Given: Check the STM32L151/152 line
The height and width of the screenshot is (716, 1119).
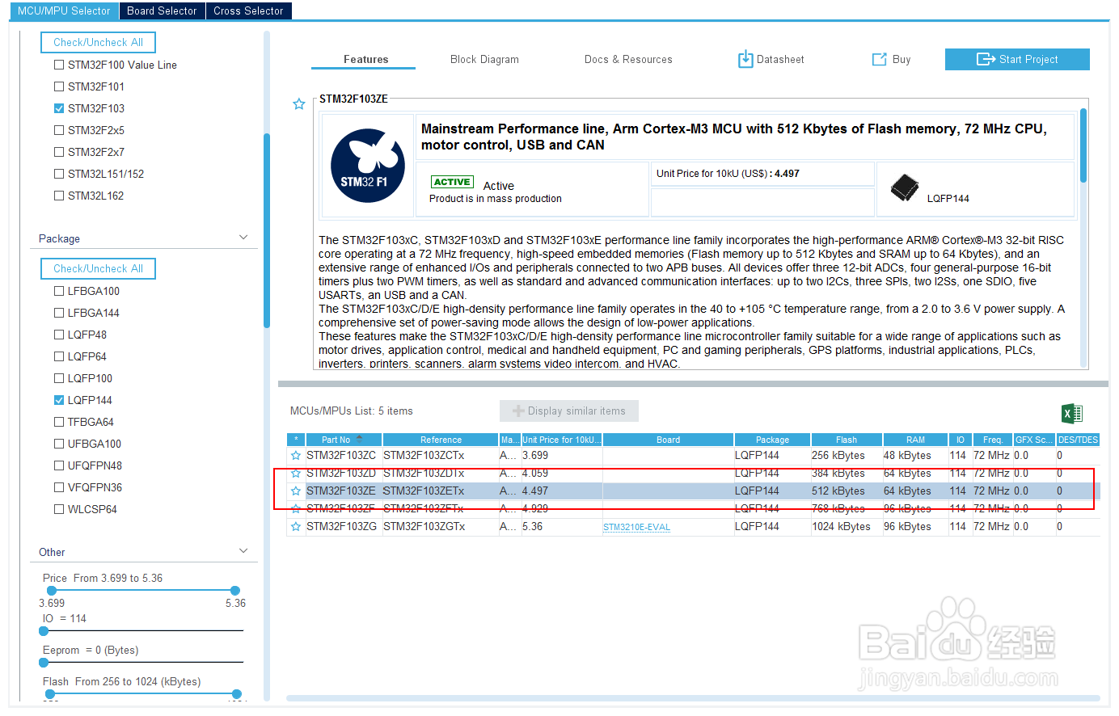Looking at the screenshot, I should pyautogui.click(x=59, y=174).
